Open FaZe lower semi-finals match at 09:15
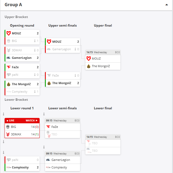173x173 pixels. [63, 127]
